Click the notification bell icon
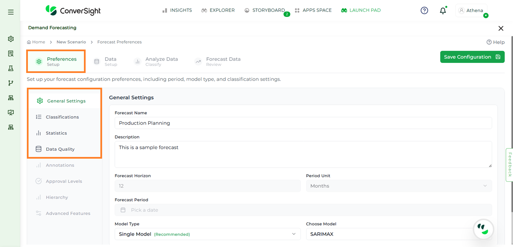The width and height of the screenshot is (513, 247). pos(443,11)
